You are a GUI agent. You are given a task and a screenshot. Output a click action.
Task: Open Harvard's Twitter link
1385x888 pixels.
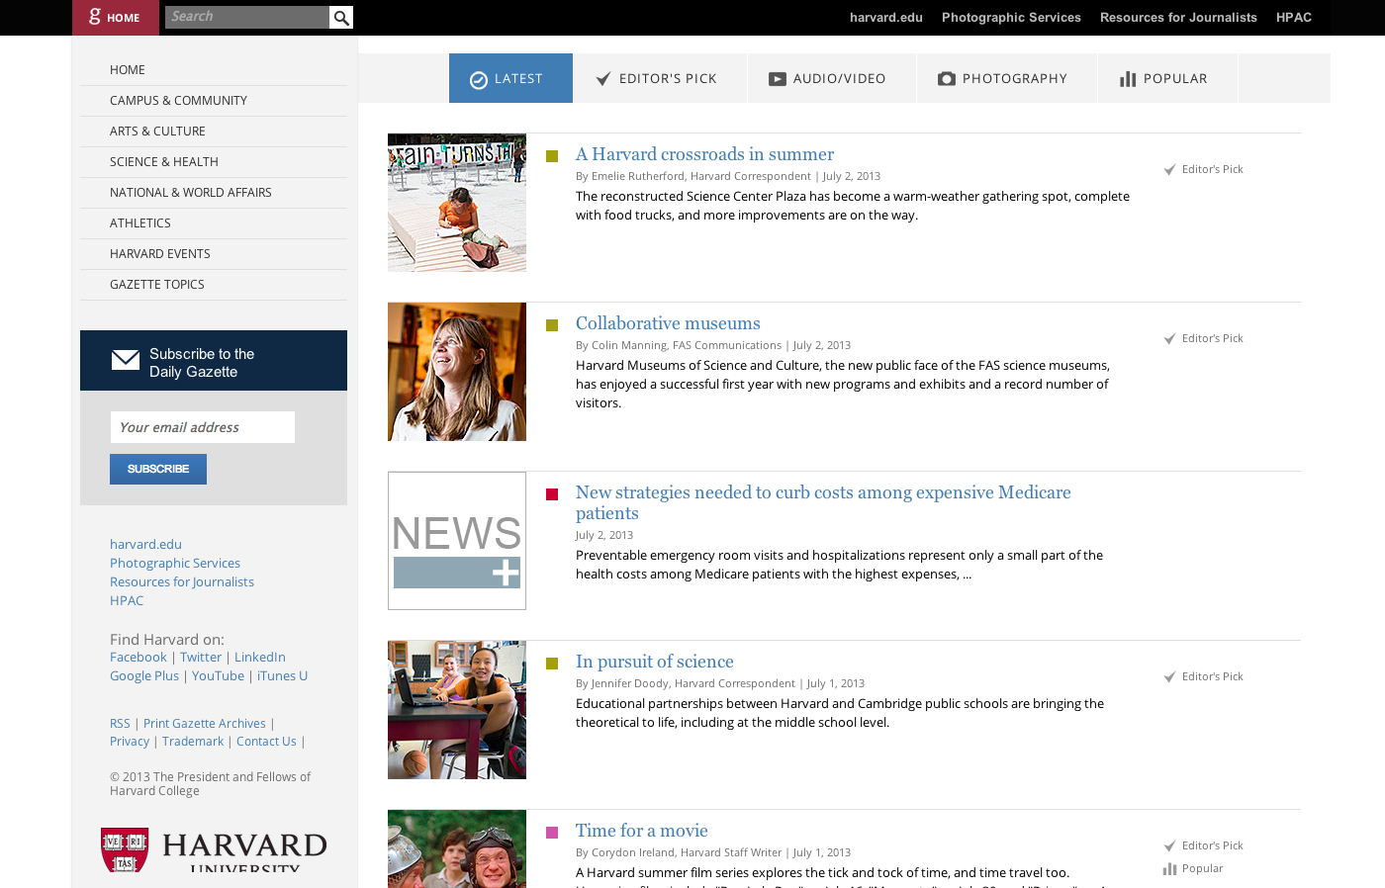tap(201, 658)
